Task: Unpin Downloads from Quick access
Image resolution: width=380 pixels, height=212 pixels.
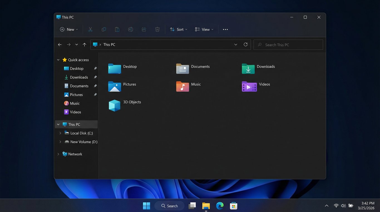Action: point(95,77)
